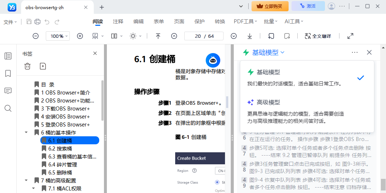The height and width of the screenshot is (193, 386).
Task: Go to next page icon
Action: 234,36
